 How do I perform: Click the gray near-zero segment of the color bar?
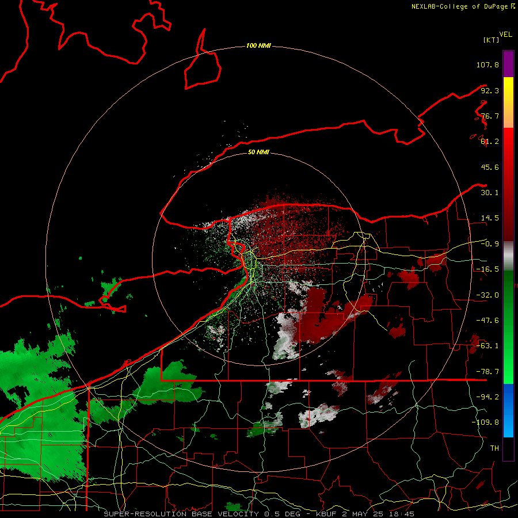(508, 256)
